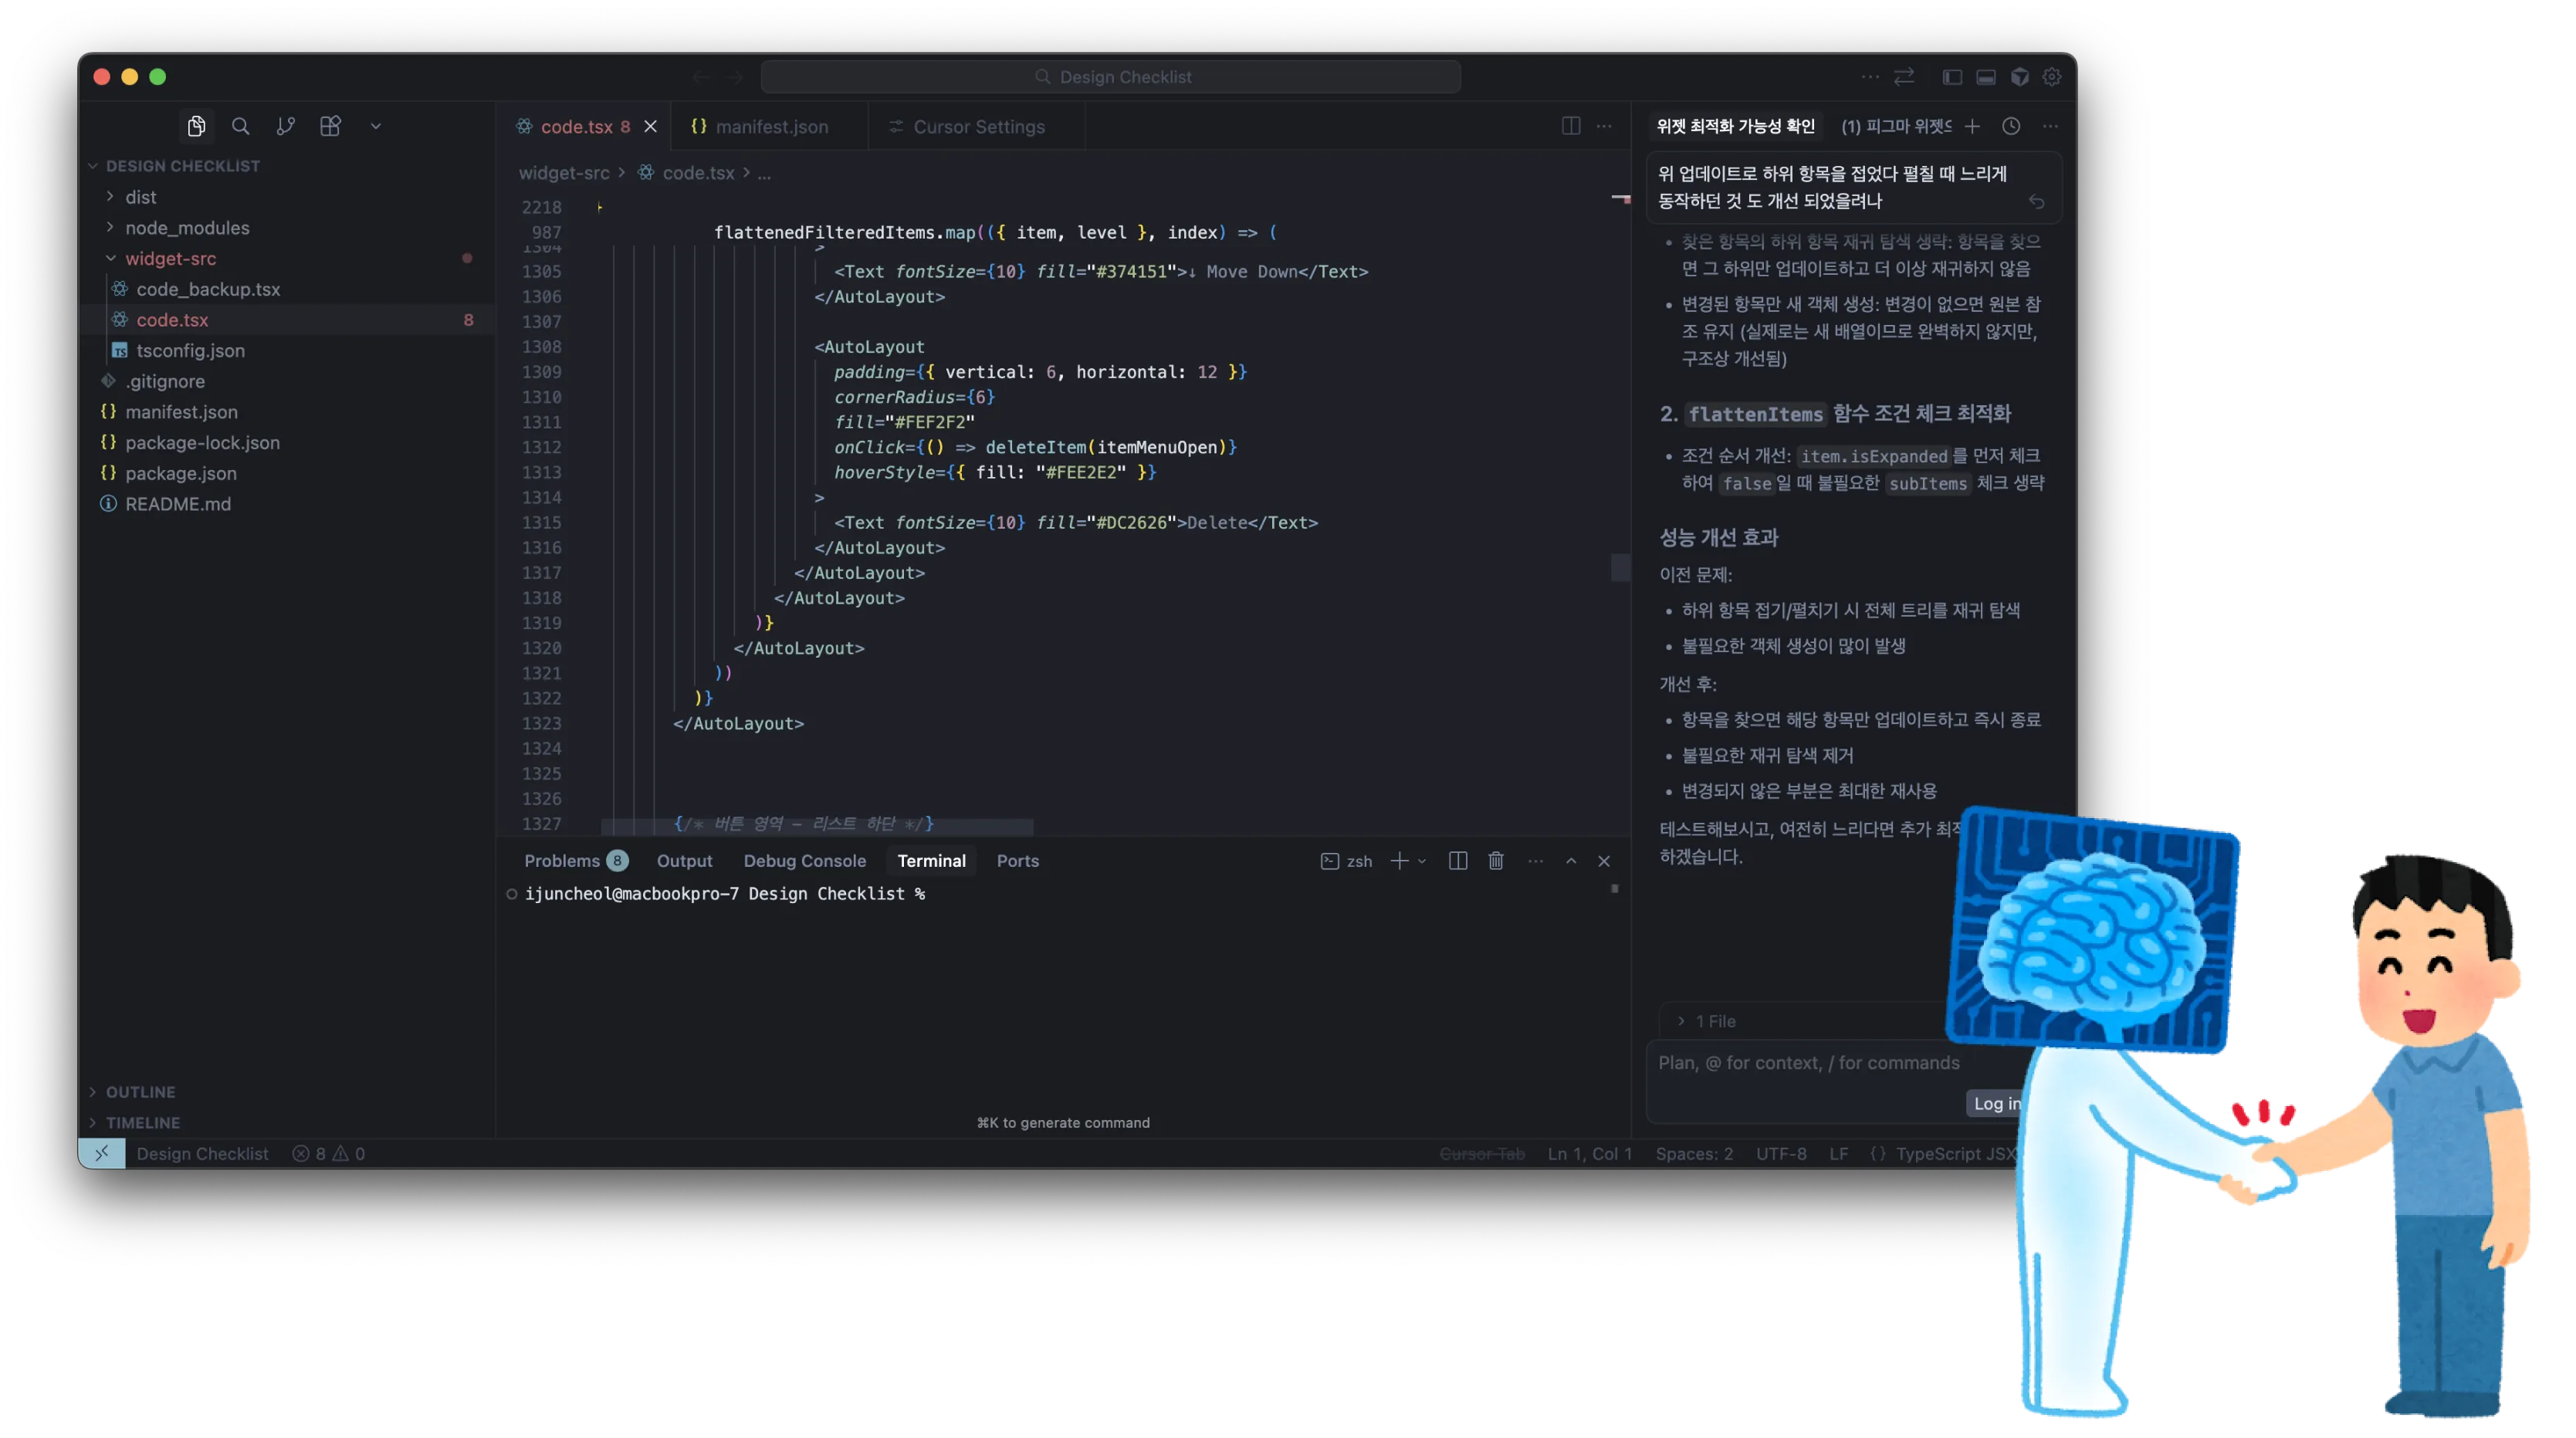Expand the dist folder
Image resolution: width=2576 pixels, height=1438 pixels.
tap(140, 197)
